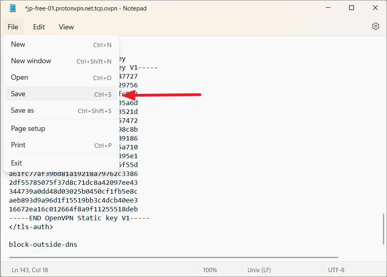Screen dimensions: 387x277
Task: Place cursor on block-outside-dns line
Action: (x=43, y=244)
